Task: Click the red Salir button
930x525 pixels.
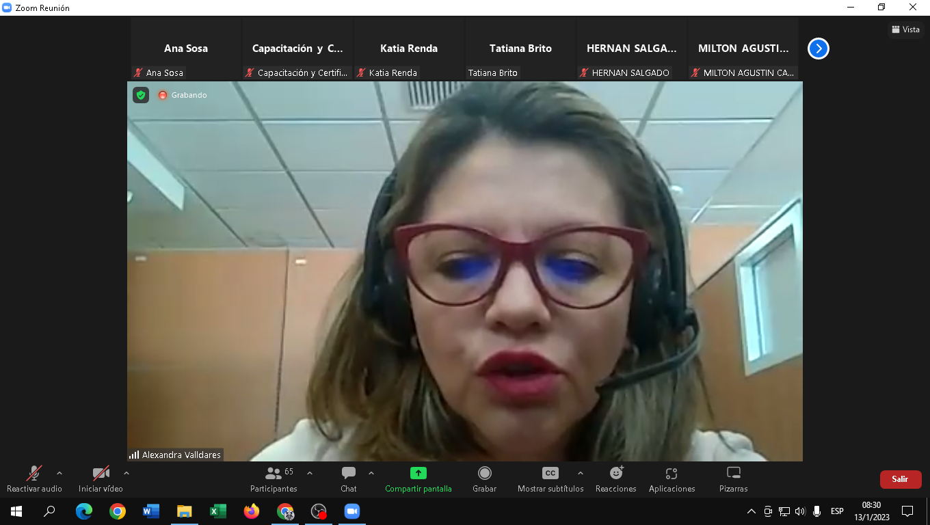Action: pos(900,479)
